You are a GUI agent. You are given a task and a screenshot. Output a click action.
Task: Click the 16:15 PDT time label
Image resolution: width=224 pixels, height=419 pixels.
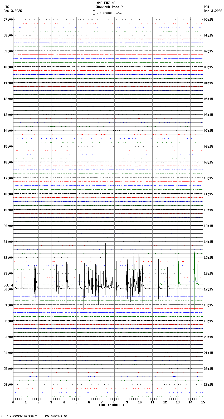(208, 274)
